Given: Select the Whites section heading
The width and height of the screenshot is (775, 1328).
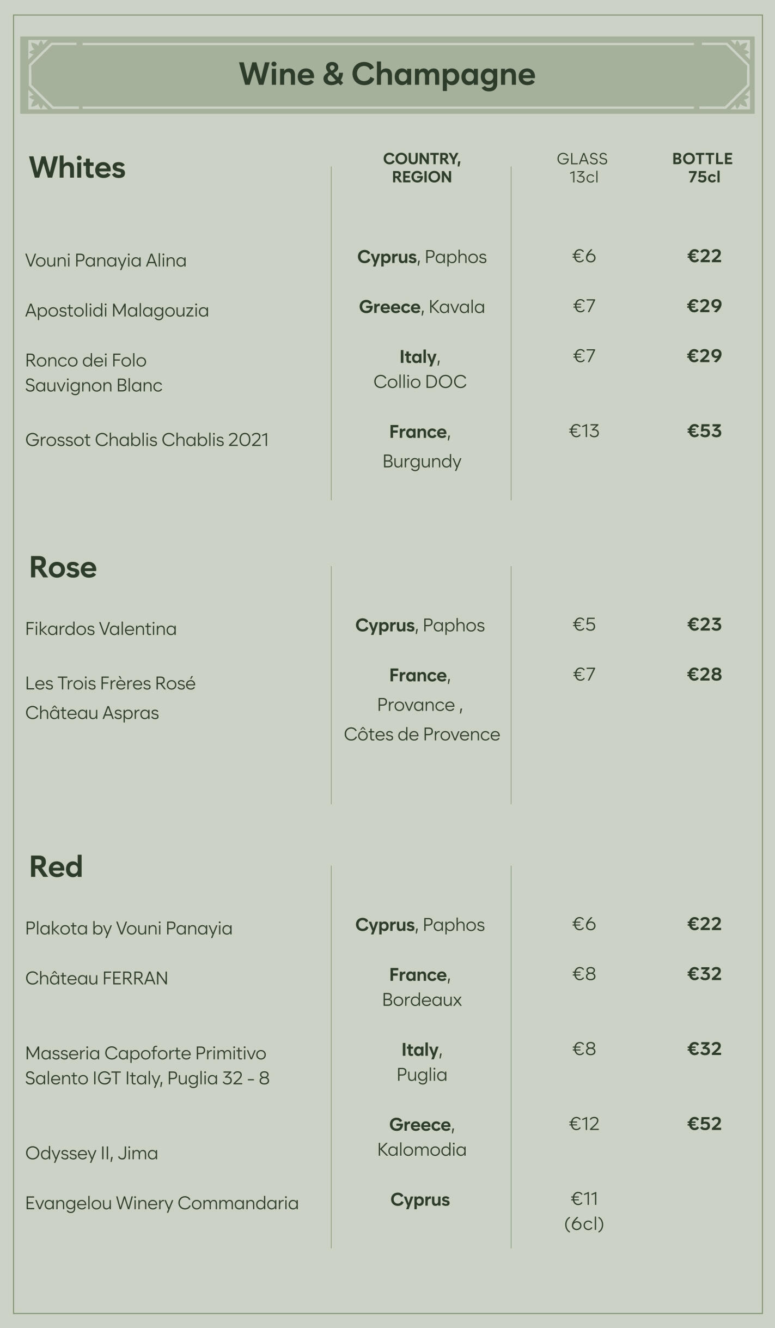Looking at the screenshot, I should (x=77, y=167).
